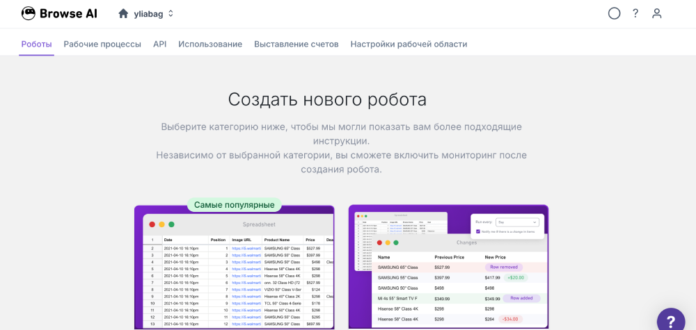696x330 pixels.
Task: Toggle the Notify me on change checkbox
Action: [x=477, y=231]
